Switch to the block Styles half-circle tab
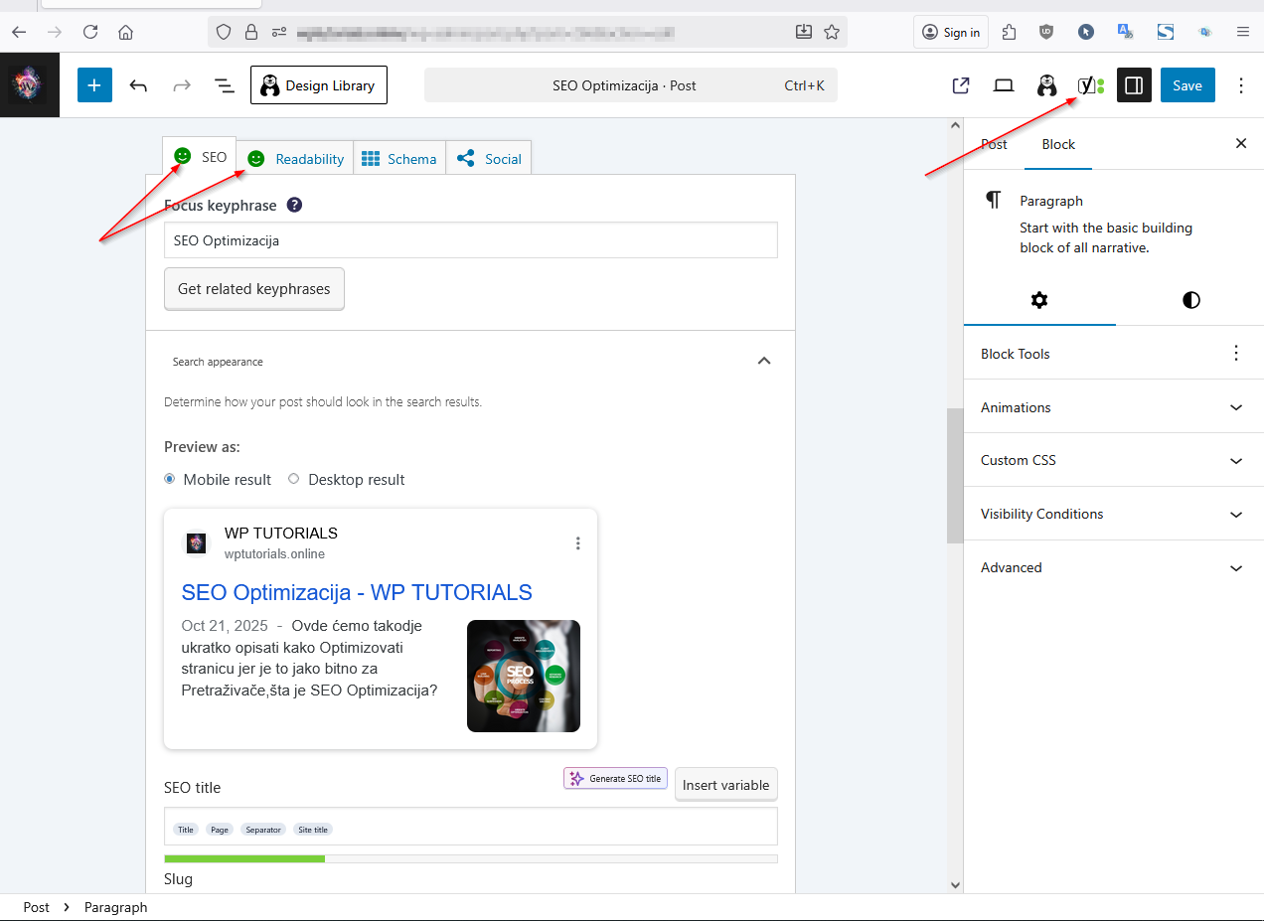Screen dimensions: 1264x921 pyautogui.click(x=1190, y=300)
